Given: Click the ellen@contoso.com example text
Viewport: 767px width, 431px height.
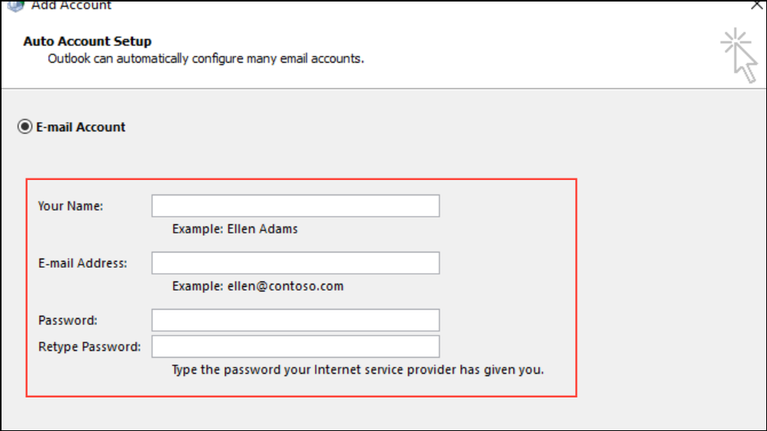Looking at the screenshot, I should pyautogui.click(x=285, y=287).
